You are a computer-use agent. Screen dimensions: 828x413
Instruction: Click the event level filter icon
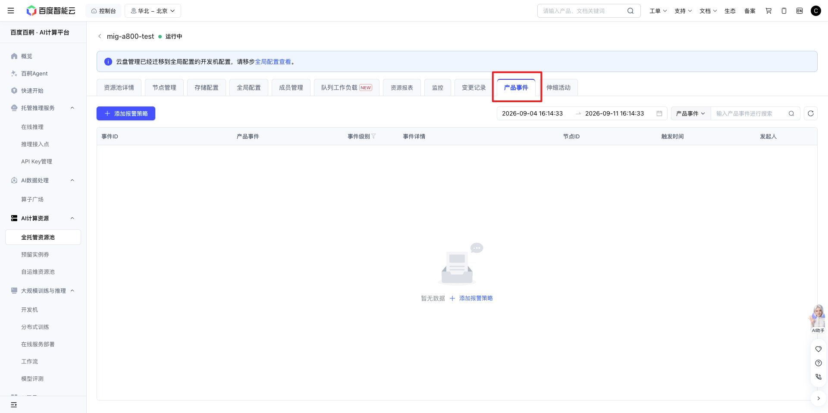[373, 136]
